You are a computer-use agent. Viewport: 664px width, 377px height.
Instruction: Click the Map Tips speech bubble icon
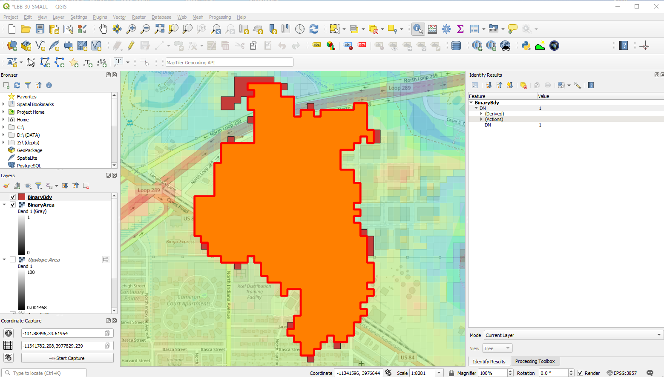[513, 29]
